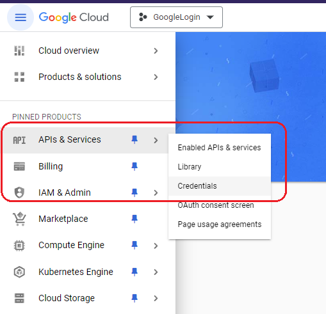
Task: Expand the Cloud overview submenu chevron
Action: click(x=156, y=51)
